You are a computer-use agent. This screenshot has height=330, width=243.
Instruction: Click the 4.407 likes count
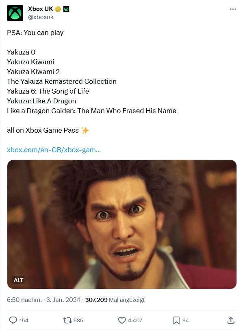coord(135,321)
